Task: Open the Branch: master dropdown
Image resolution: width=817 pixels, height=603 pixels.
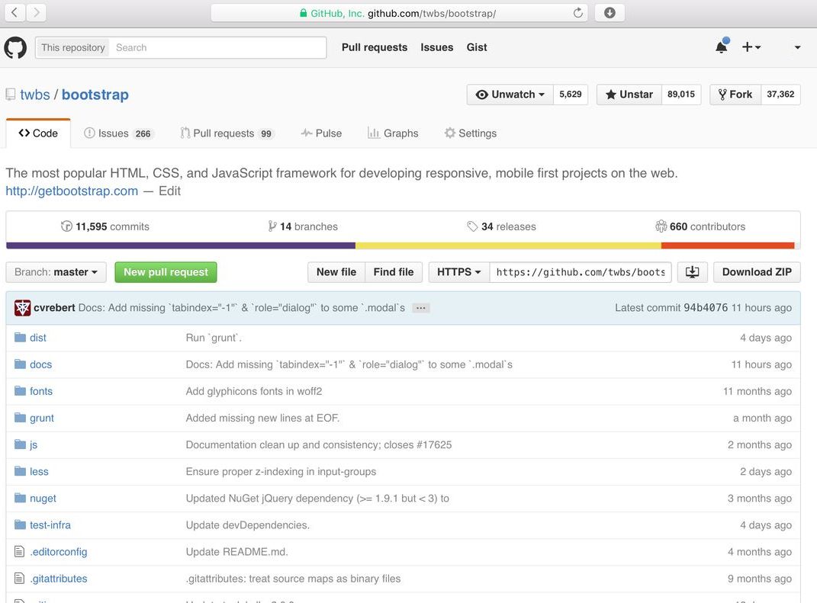Action: (56, 272)
